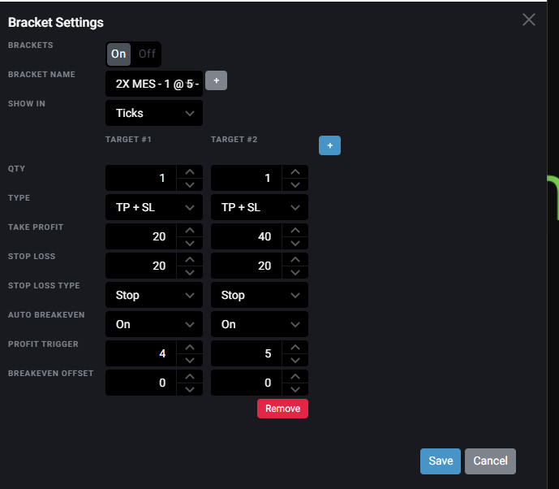Click the Bracket Name input field
Image resolution: width=559 pixels, height=489 pixels.
(x=154, y=84)
